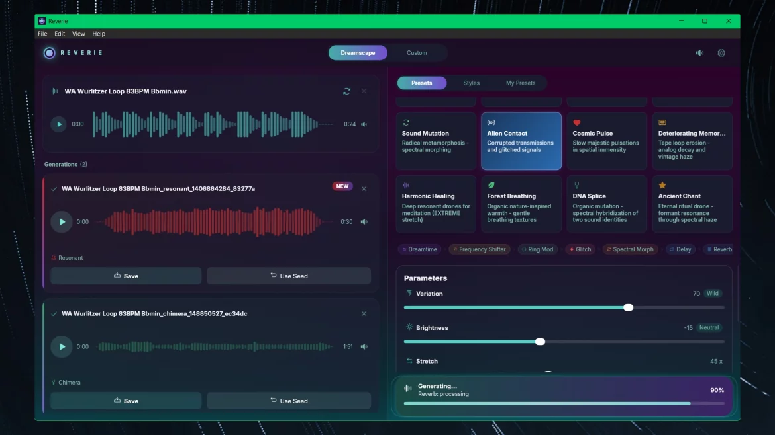The image size is (775, 435).
Task: Toggle the Glitch effect chip
Action: click(580, 249)
